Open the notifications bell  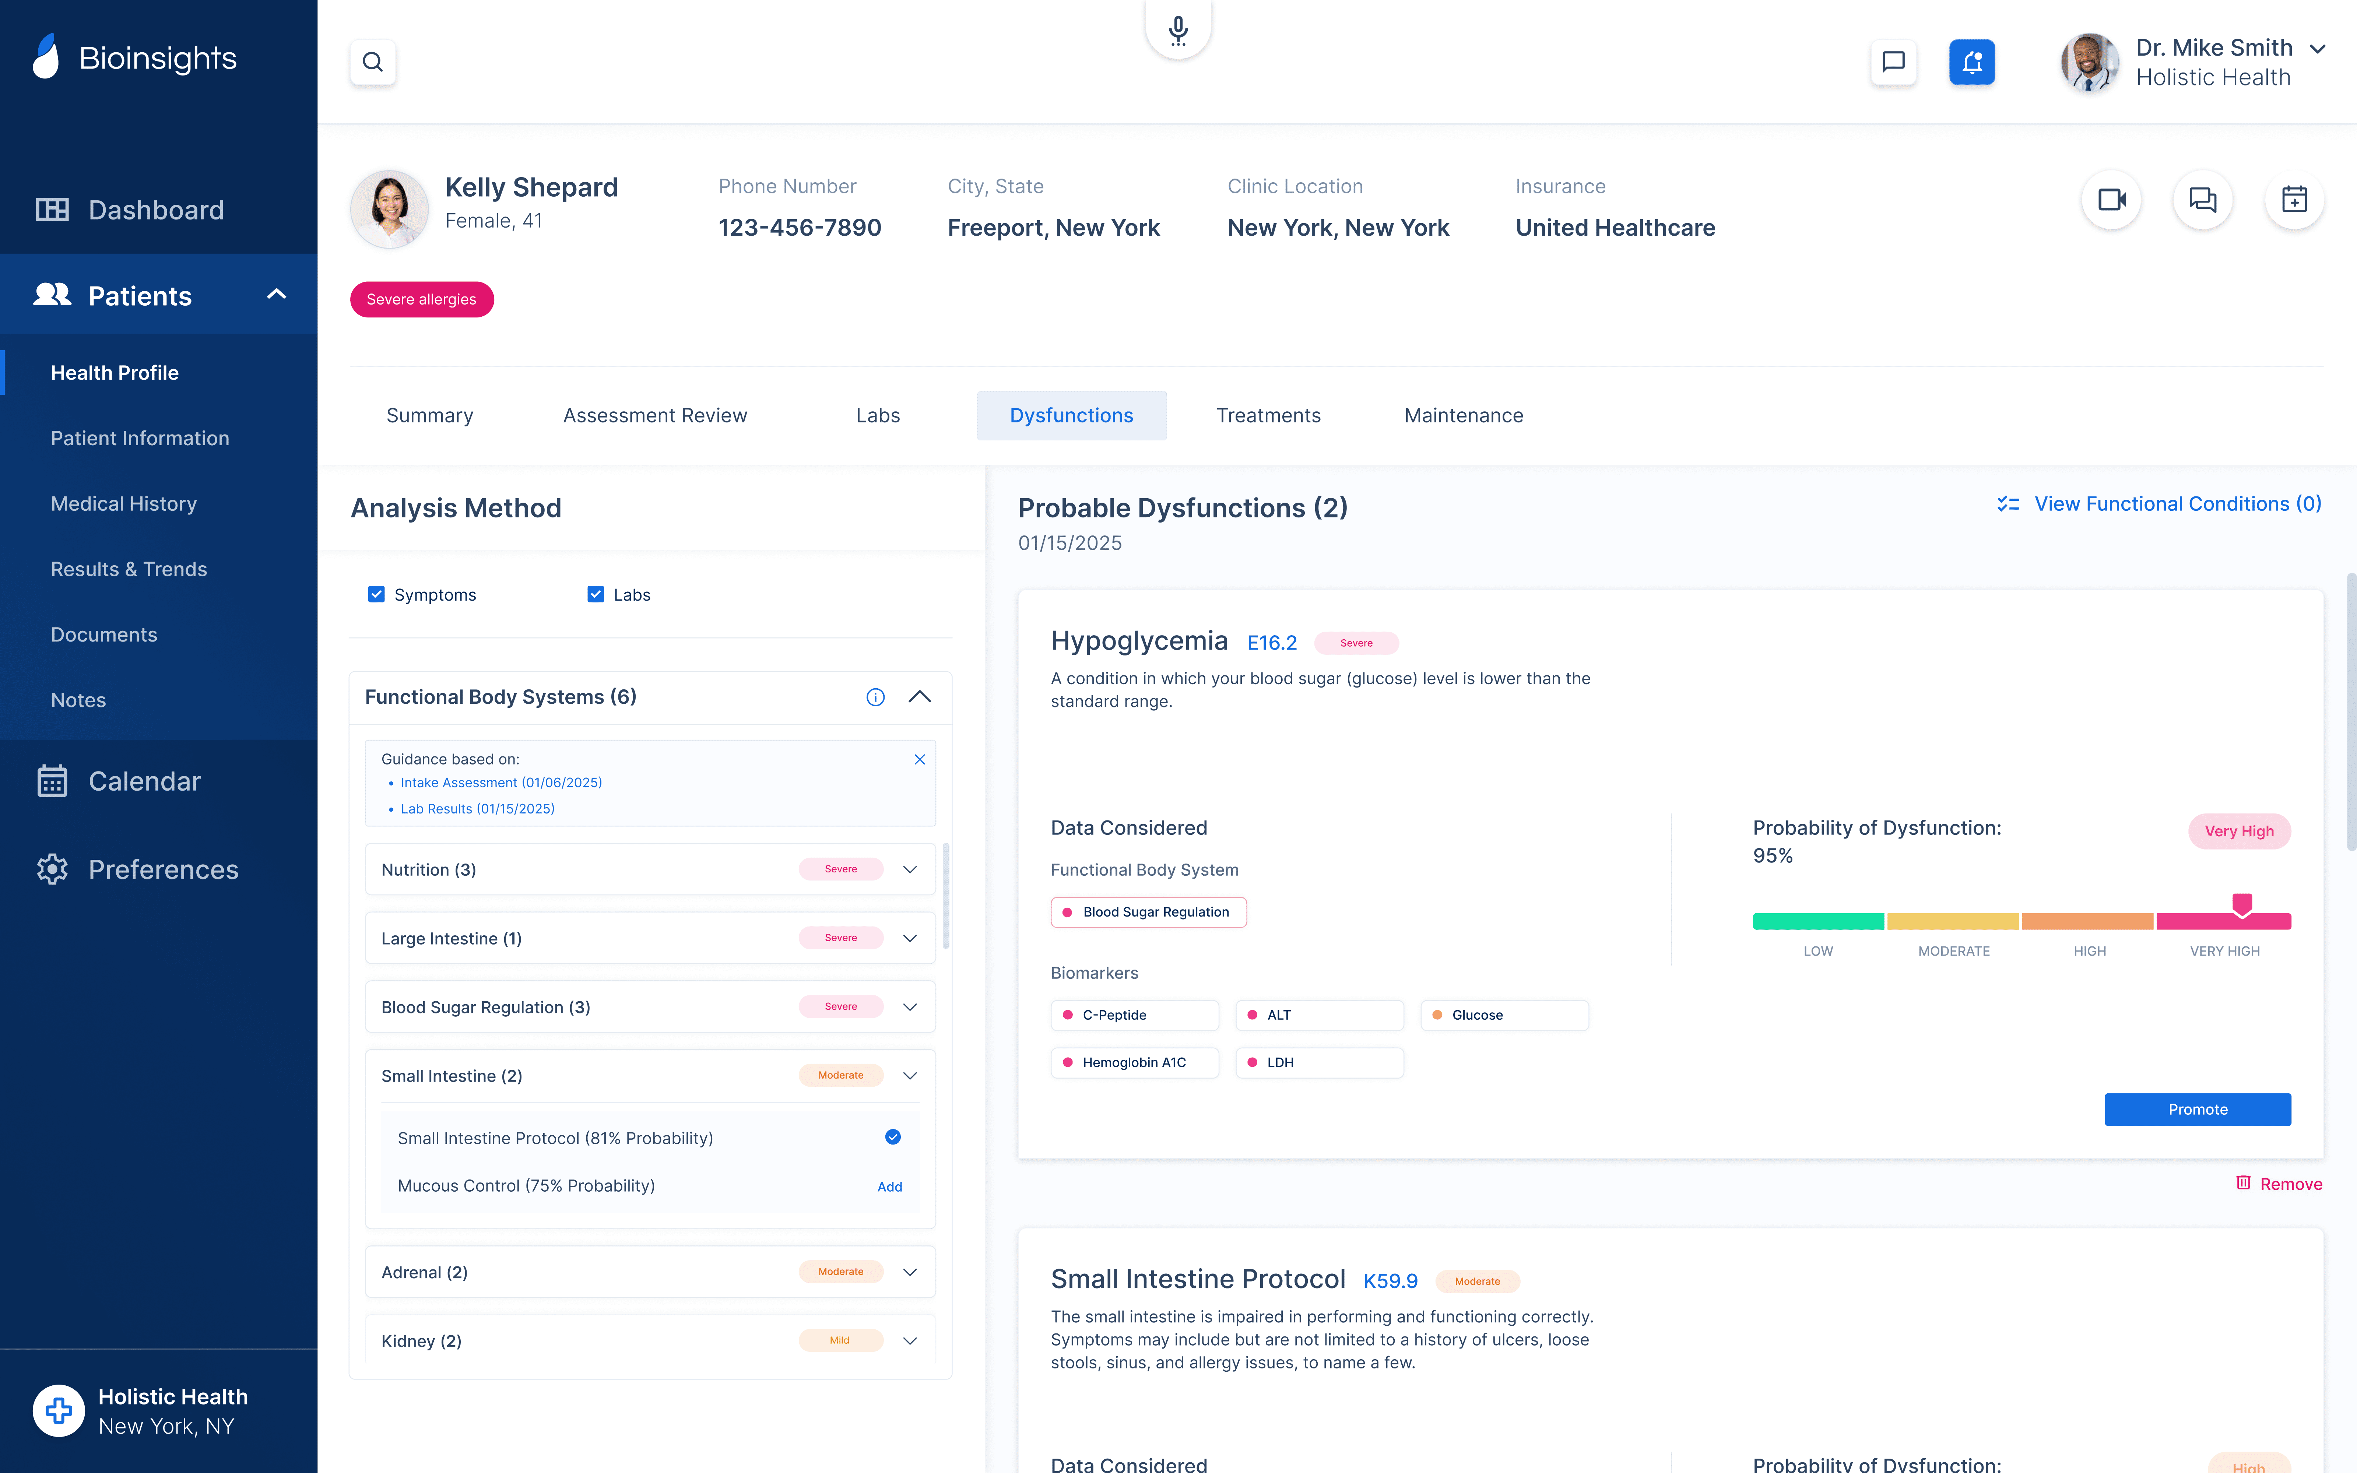[1972, 62]
